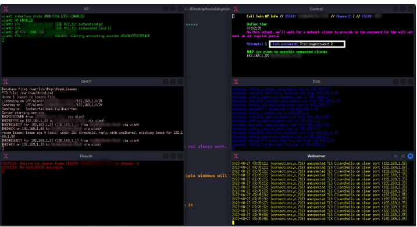This screenshot has height=227, width=417.
Task: Click 'wlan0: AP-ENABLED' line in AP window
Action: (17, 20)
